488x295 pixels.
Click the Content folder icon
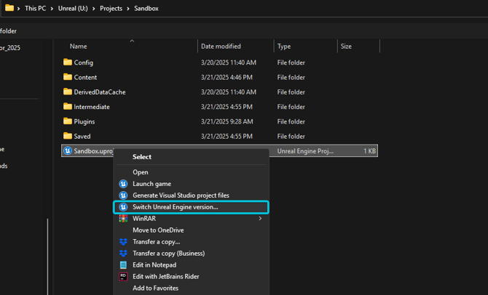click(x=68, y=77)
